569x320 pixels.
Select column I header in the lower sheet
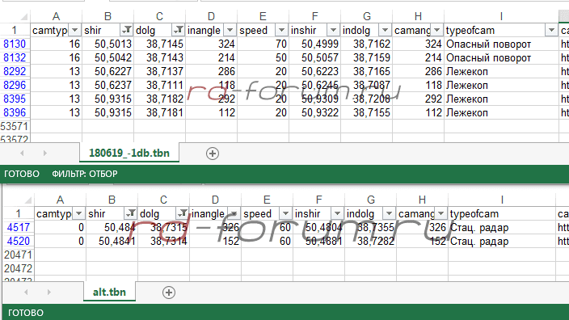click(502, 200)
